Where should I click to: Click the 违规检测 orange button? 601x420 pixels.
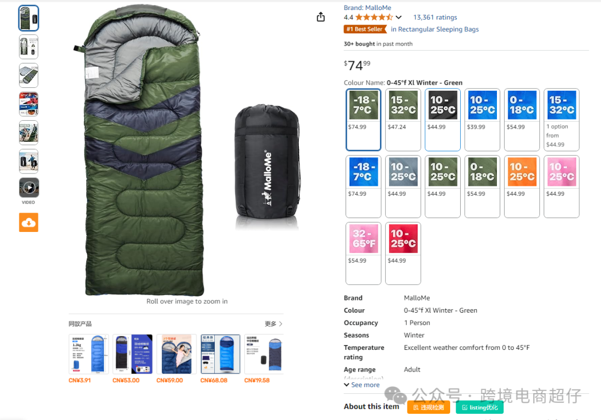(x=428, y=407)
